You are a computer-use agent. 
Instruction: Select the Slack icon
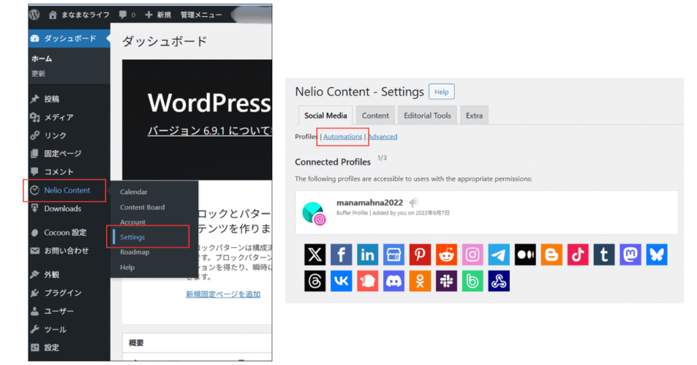(447, 281)
